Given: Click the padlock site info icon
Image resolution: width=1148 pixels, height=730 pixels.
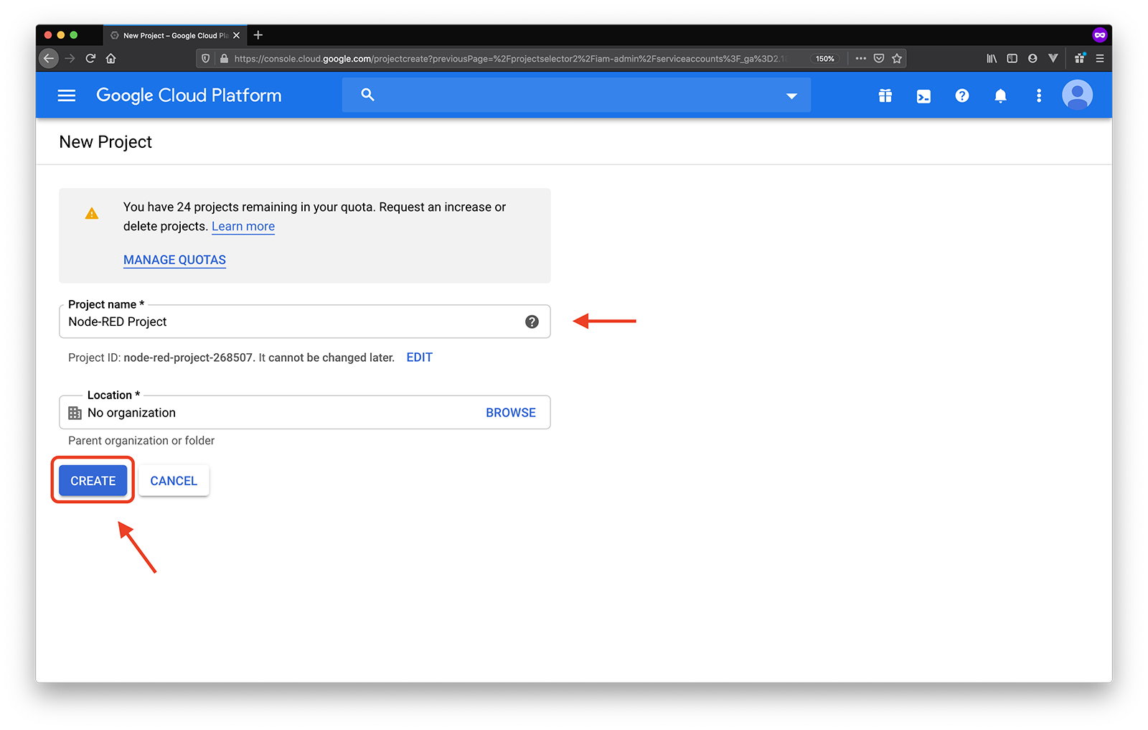Looking at the screenshot, I should click(x=224, y=59).
